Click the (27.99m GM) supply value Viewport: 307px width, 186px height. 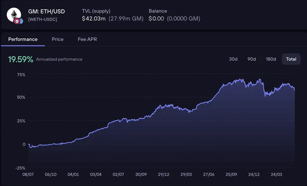coord(126,18)
